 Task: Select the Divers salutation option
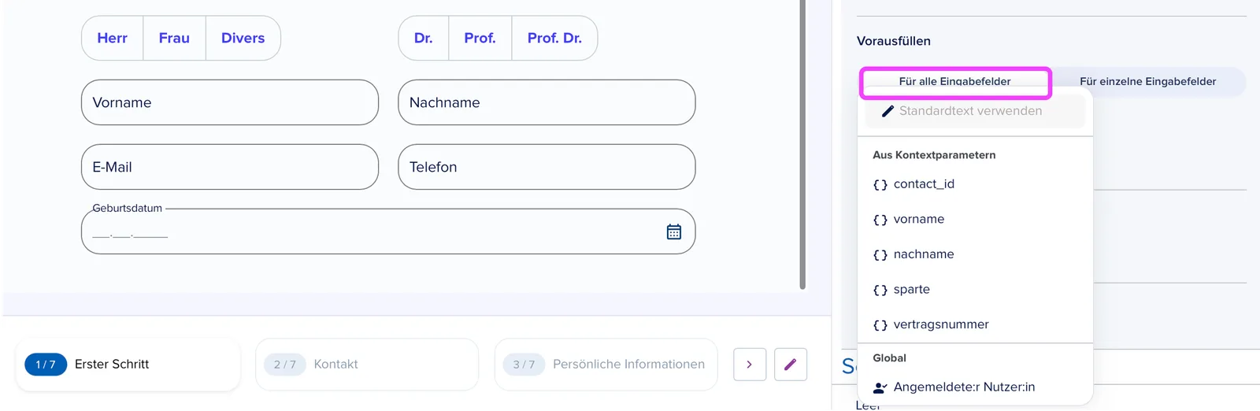point(243,38)
